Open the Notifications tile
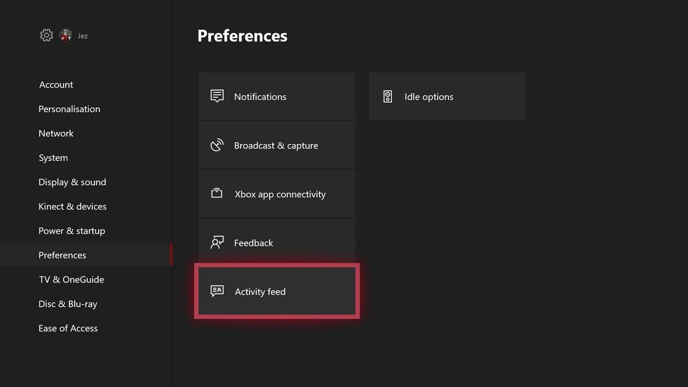688x387 pixels. [x=276, y=96]
